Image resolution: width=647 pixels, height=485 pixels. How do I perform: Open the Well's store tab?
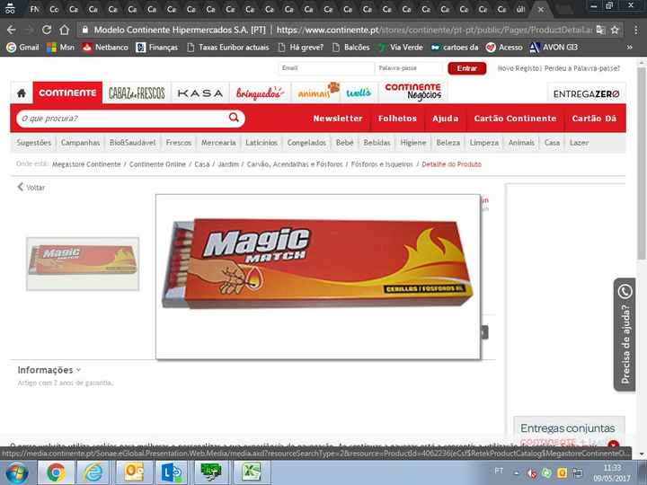359,93
